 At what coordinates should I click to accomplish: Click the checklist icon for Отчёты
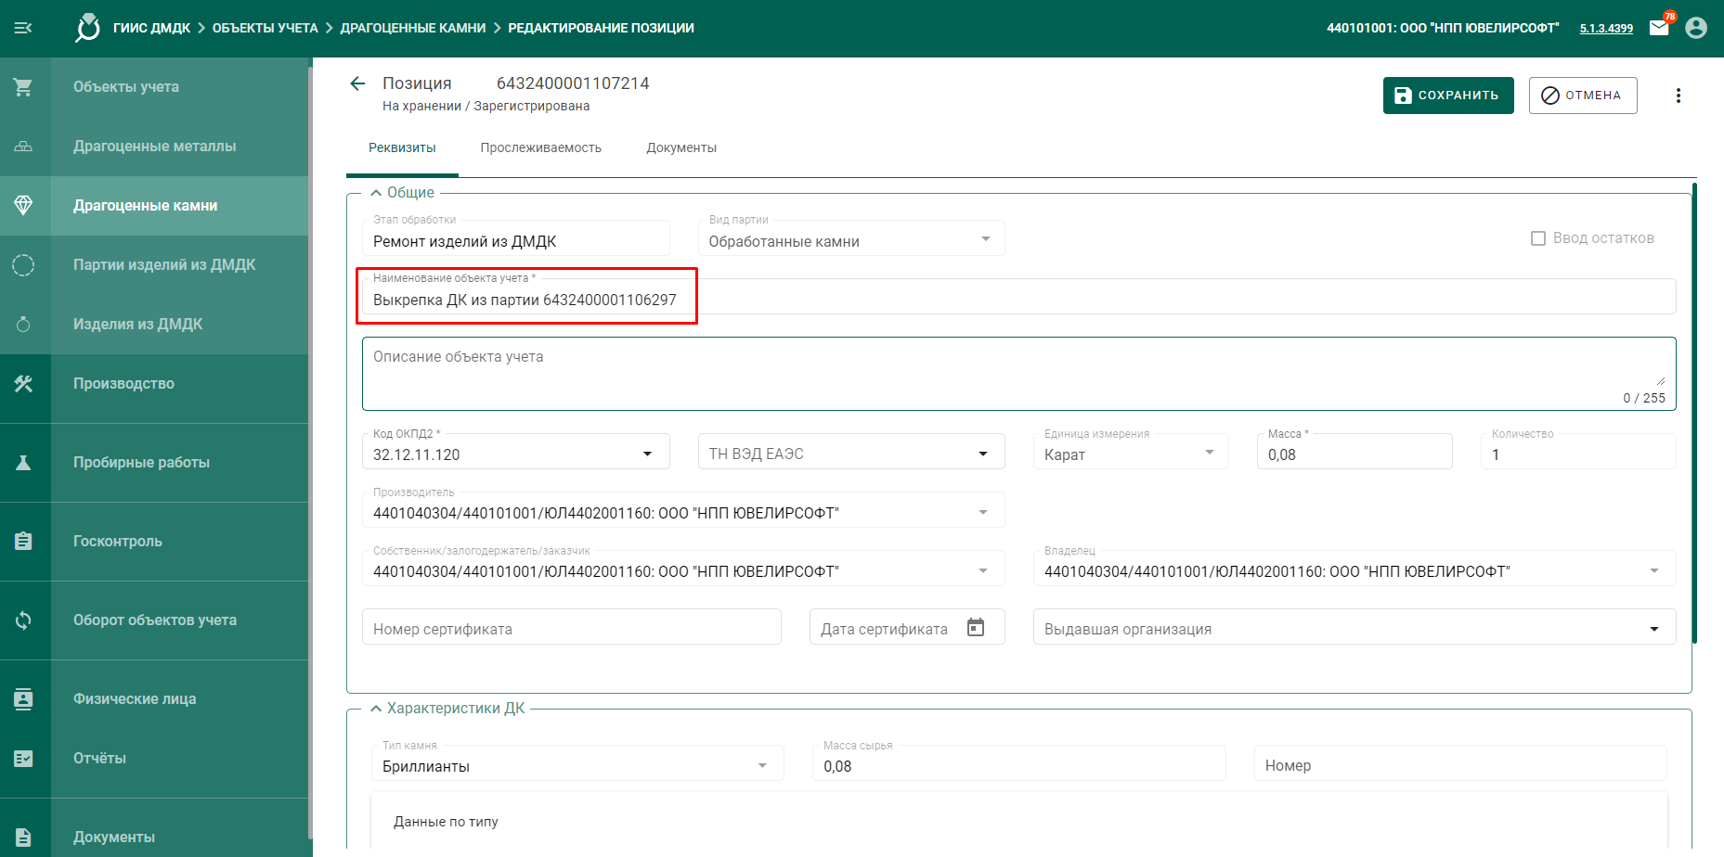(x=23, y=759)
